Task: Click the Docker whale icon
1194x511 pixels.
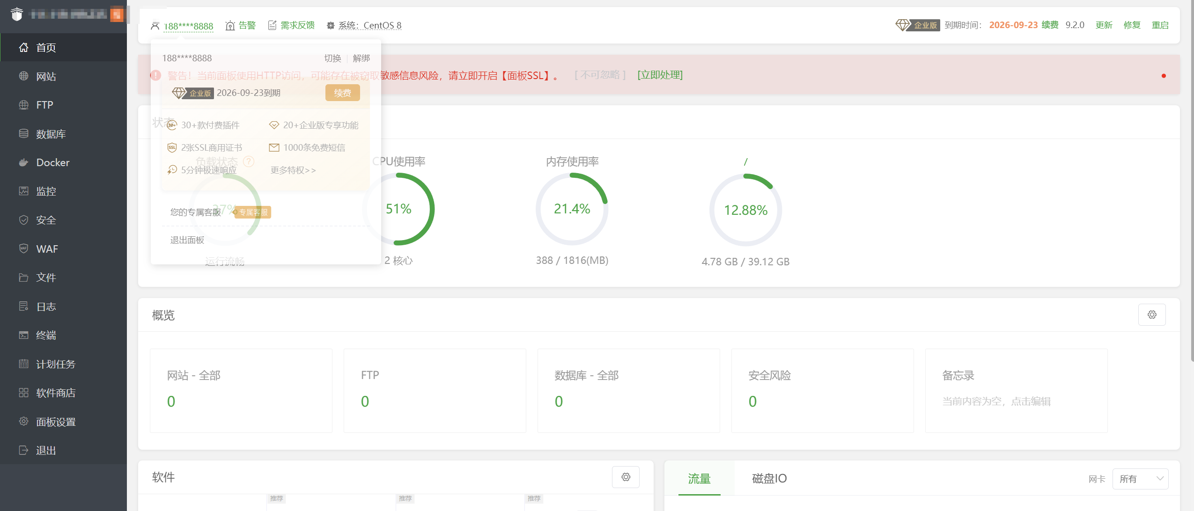Action: 23,162
